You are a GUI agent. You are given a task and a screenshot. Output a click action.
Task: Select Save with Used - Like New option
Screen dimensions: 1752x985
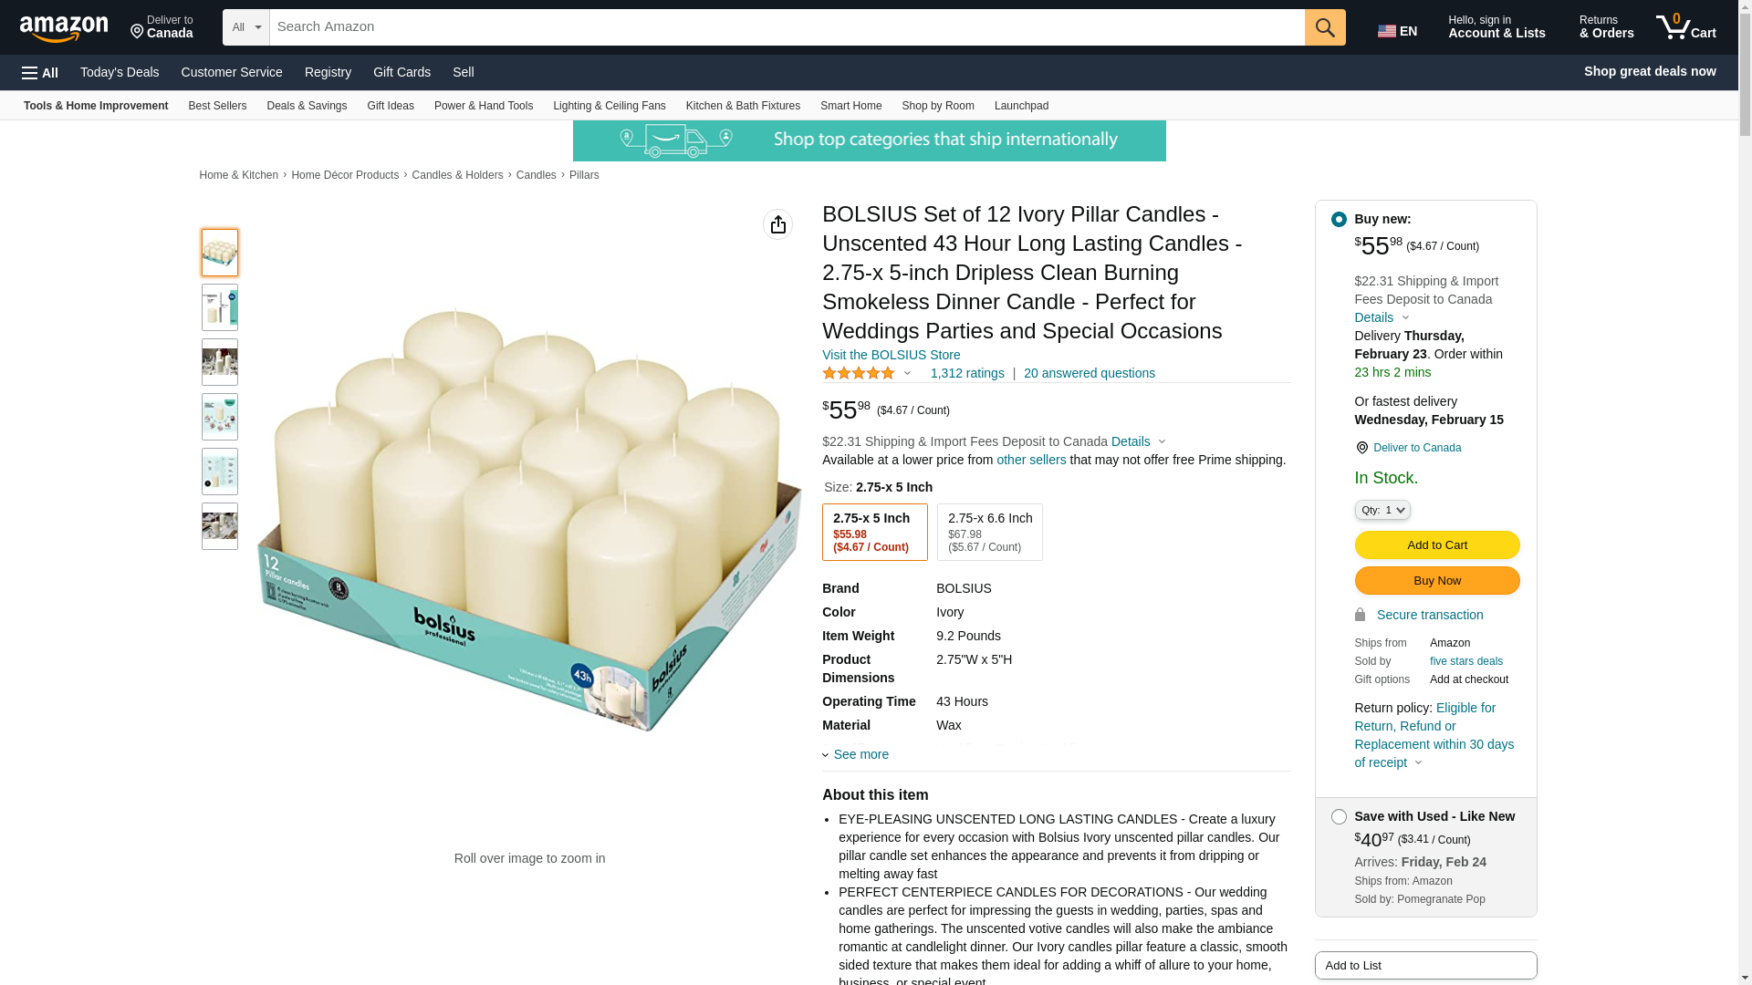[1339, 817]
